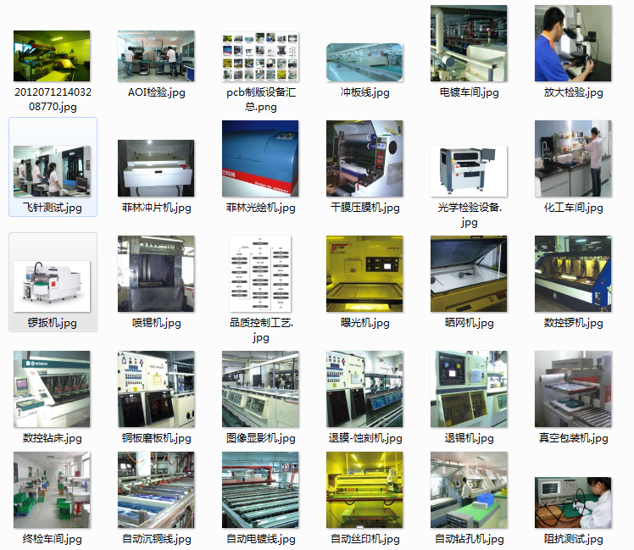The width and height of the screenshot is (634, 550).
Task: Click the file name text 锣扳机.jpg
Action: pos(53,323)
